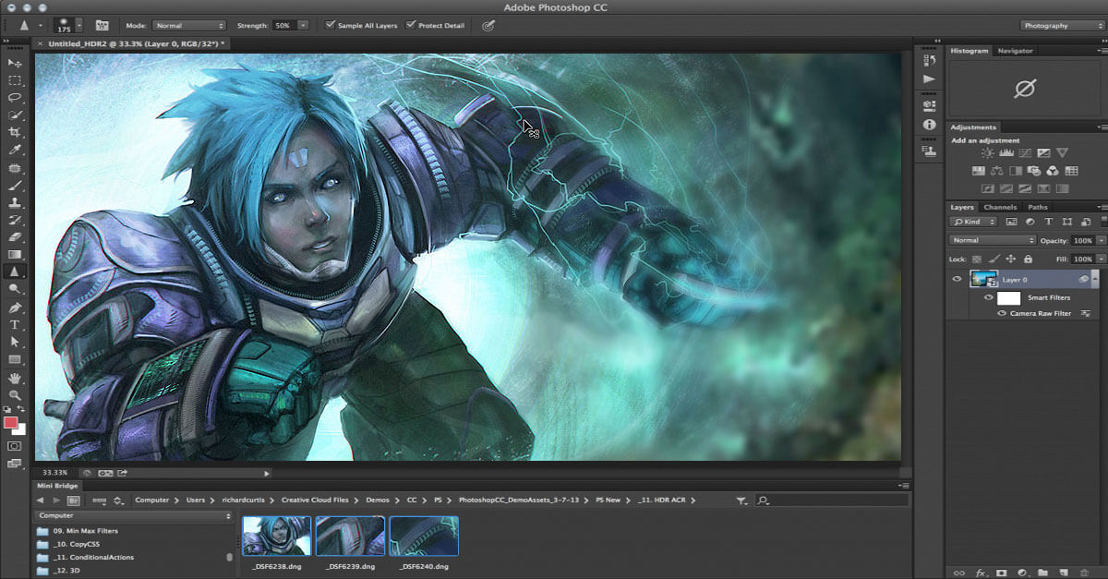This screenshot has width=1108, height=579.
Task: Select the Eyedropper tool
Action: (x=15, y=150)
